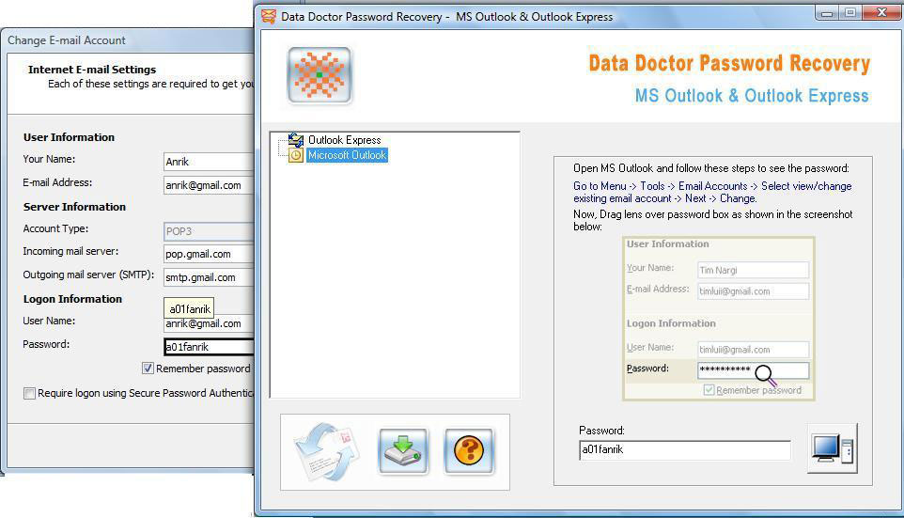Image resolution: width=904 pixels, height=518 pixels.
Task: Click the POP3 Account Type field
Action: click(x=209, y=231)
